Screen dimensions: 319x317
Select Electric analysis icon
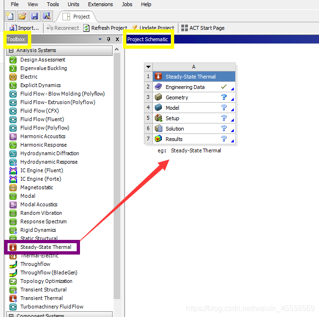[13, 77]
